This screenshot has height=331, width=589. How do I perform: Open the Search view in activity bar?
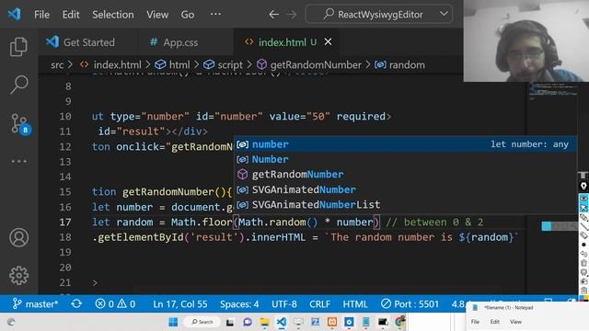click(18, 85)
